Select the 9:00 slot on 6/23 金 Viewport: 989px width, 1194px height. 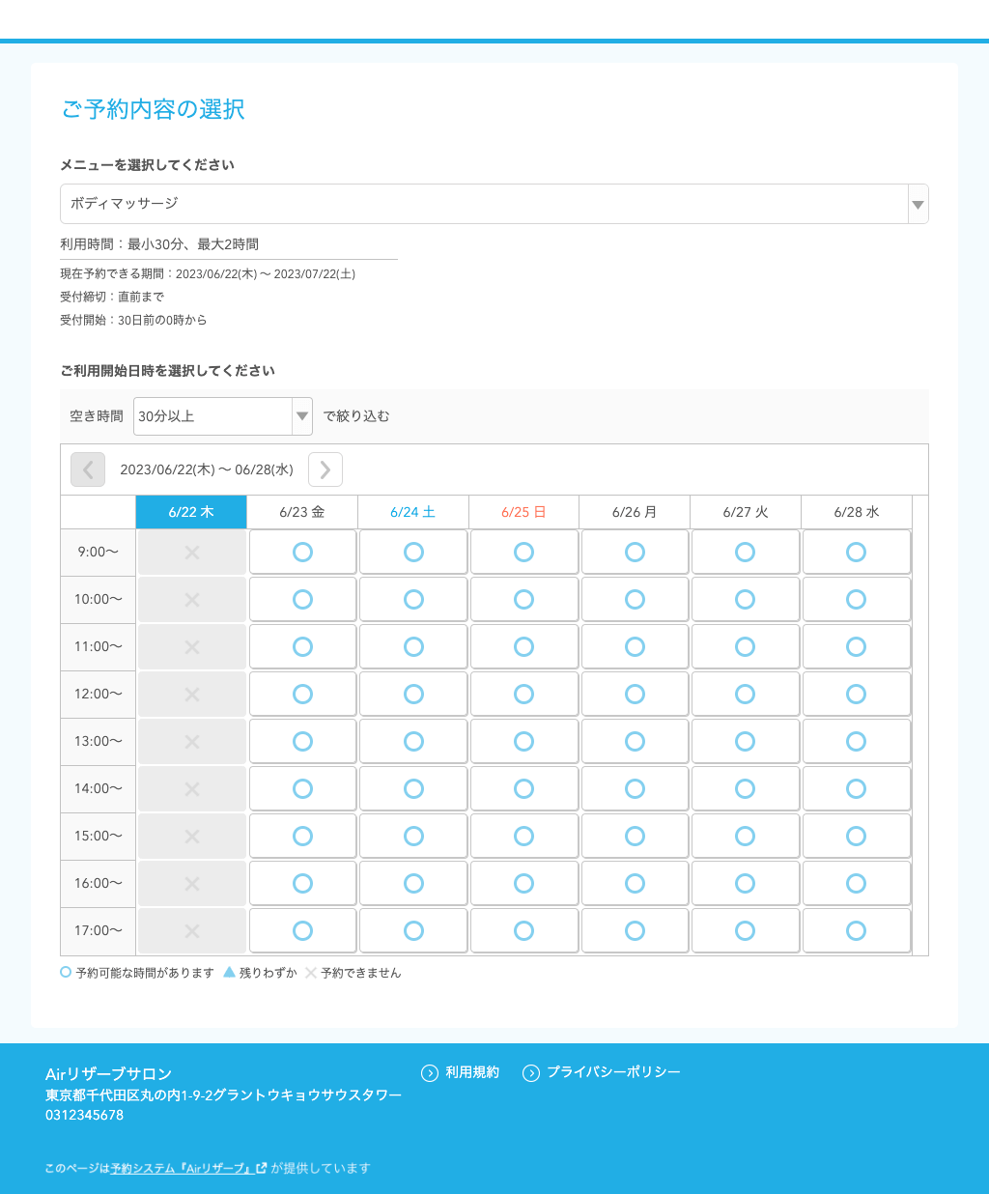(302, 552)
